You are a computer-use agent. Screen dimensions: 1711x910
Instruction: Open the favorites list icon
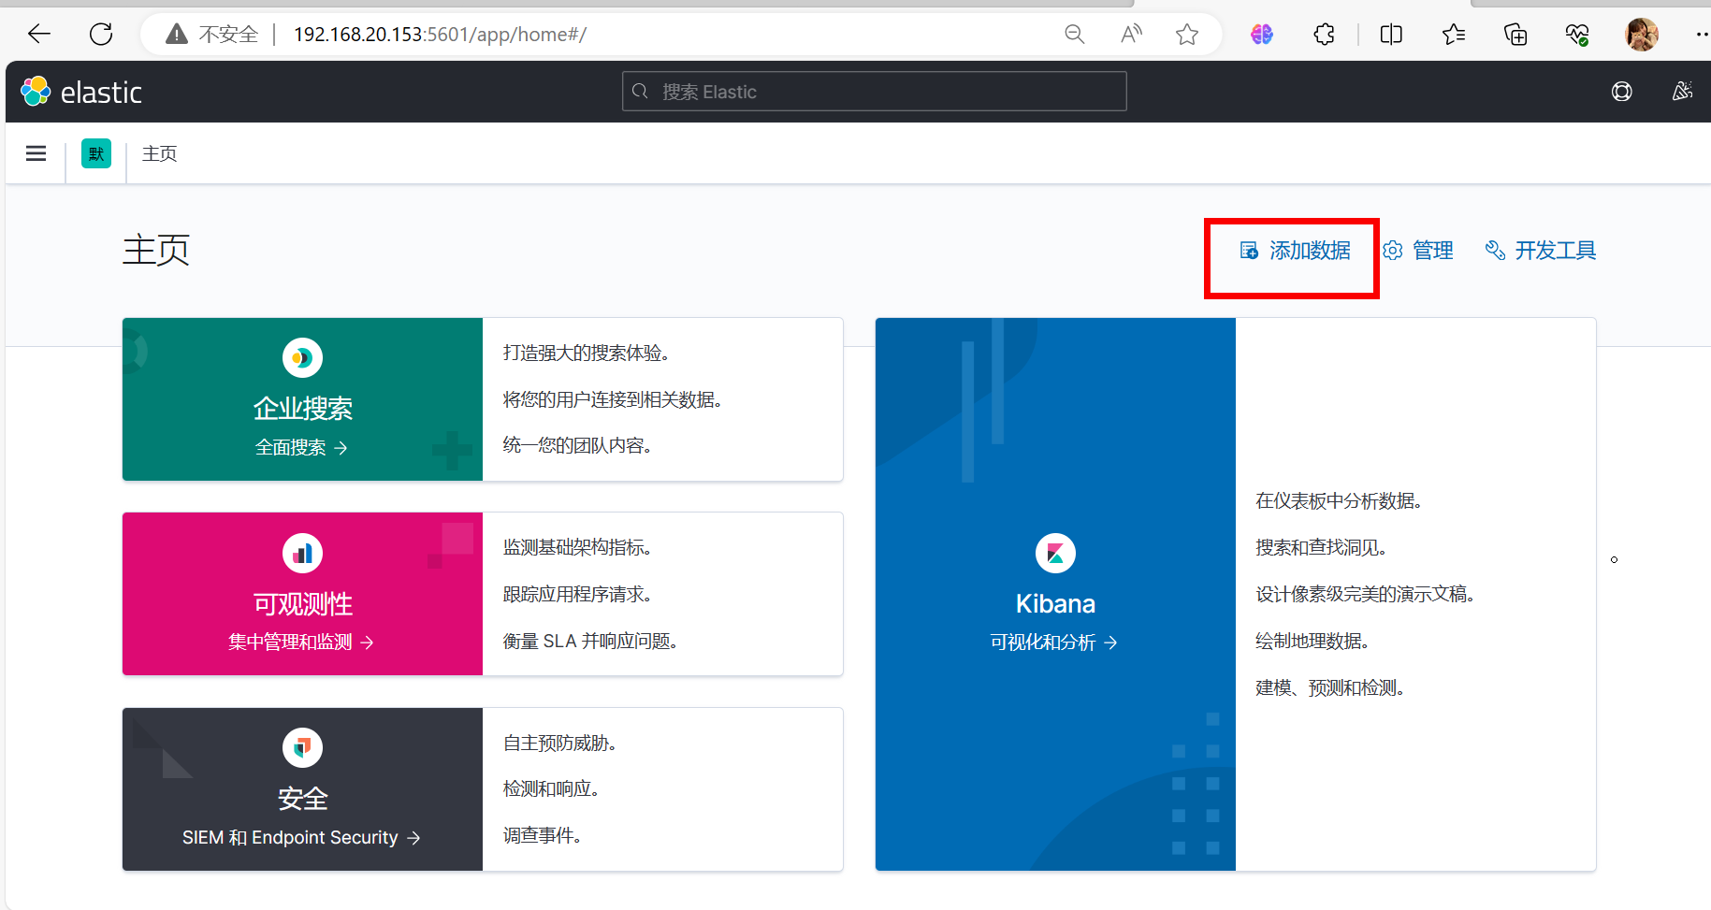[1454, 35]
